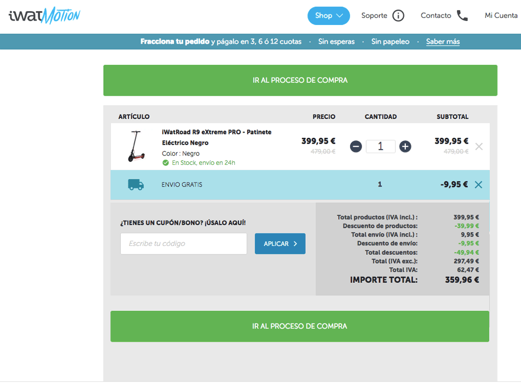
Task: Remove the iWatRoad scooter from cart
Action: [x=479, y=147]
